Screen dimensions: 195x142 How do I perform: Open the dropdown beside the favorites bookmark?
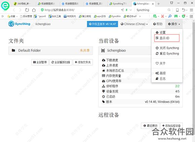click(x=17, y=16)
